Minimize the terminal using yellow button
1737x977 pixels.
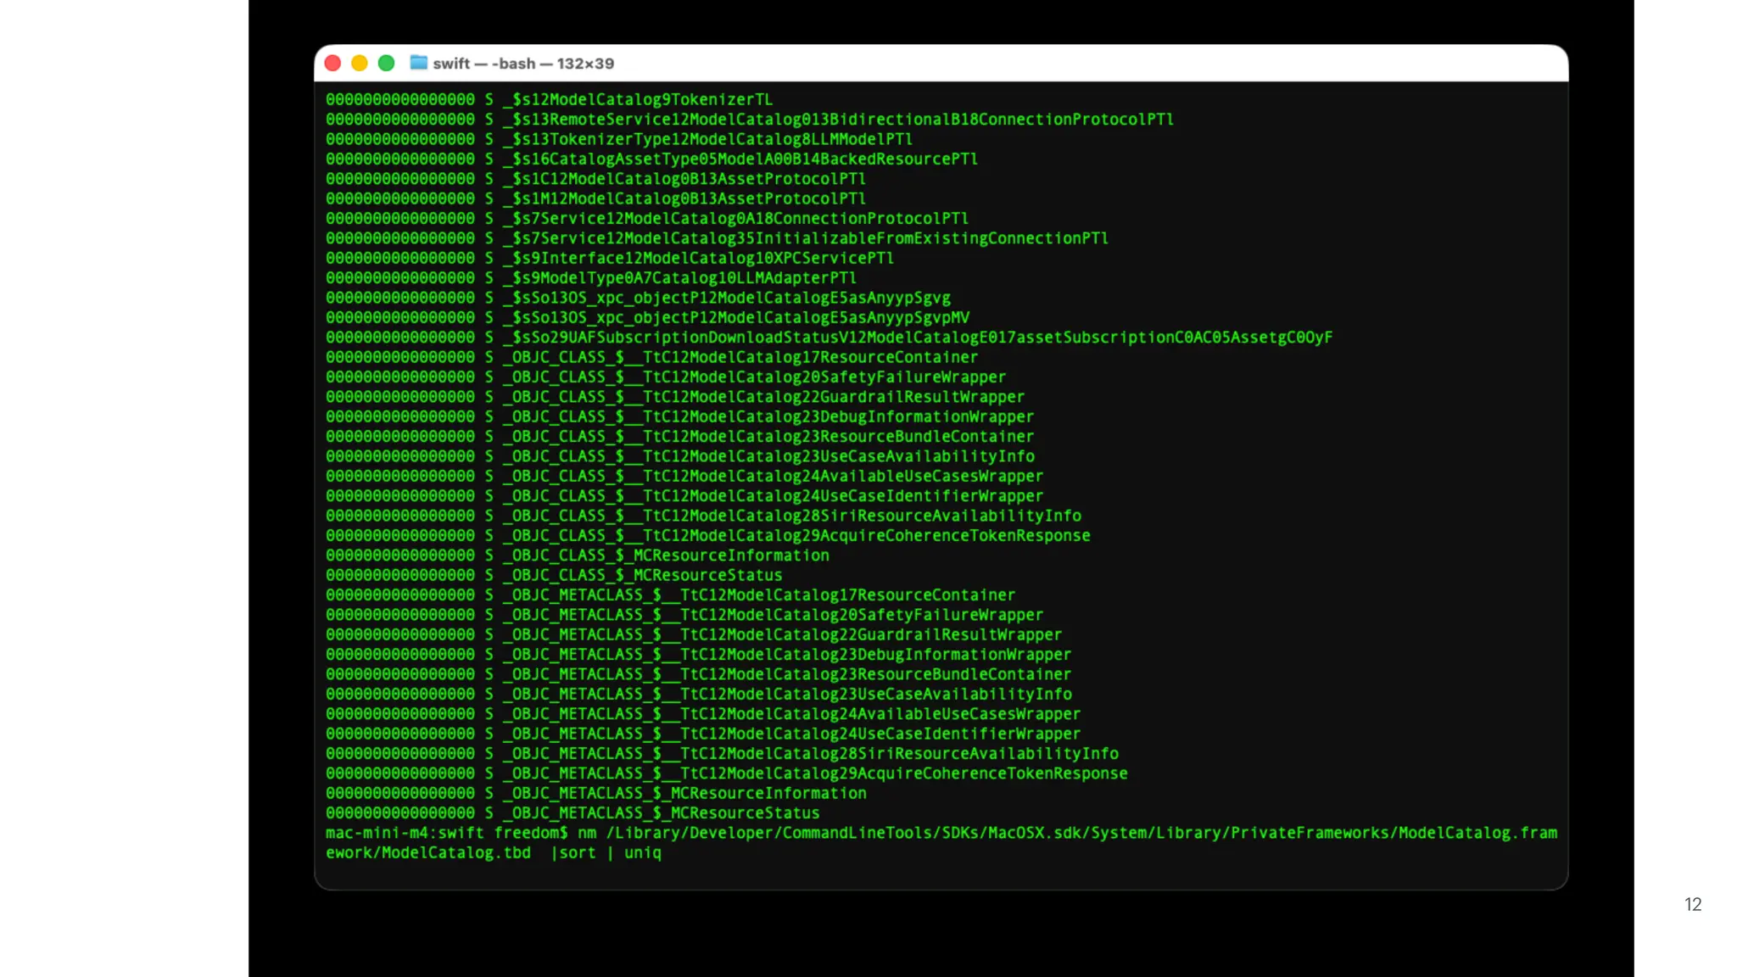coord(360,64)
